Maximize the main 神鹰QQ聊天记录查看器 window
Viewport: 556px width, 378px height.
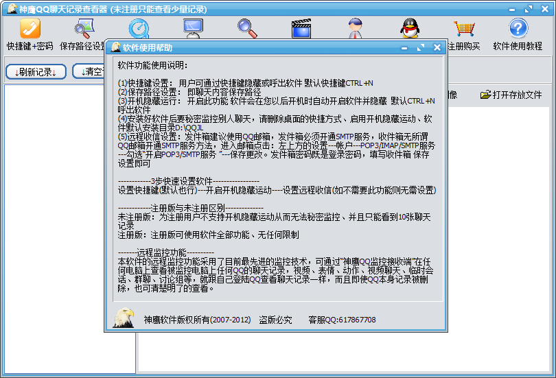(x=529, y=9)
